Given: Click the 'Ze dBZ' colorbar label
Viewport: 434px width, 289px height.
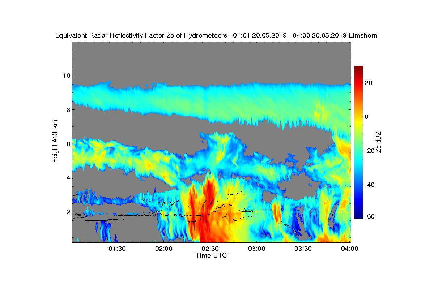Looking at the screenshot, I should (379, 142).
